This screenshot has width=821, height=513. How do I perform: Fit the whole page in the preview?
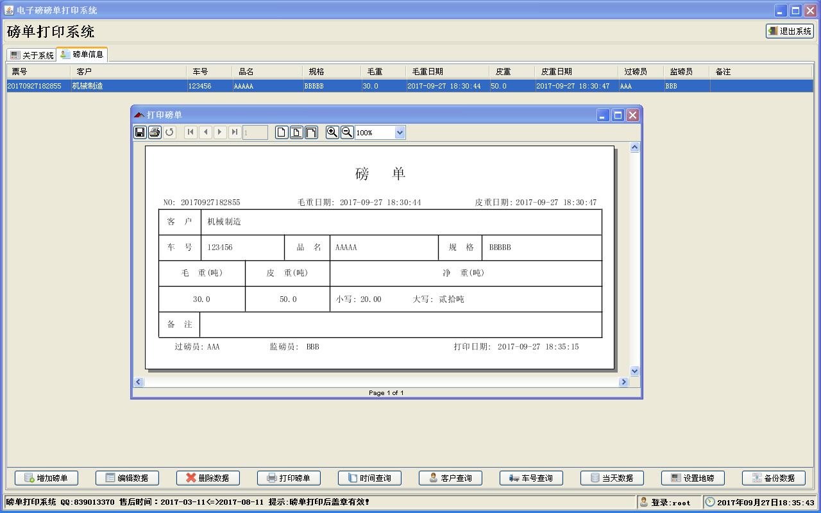click(x=296, y=132)
